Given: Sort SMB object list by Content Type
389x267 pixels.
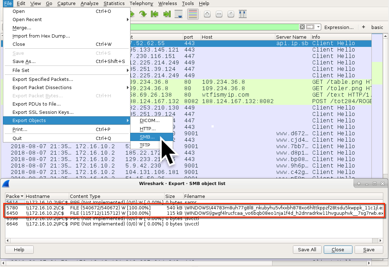Looking at the screenshot, I should (117, 196).
